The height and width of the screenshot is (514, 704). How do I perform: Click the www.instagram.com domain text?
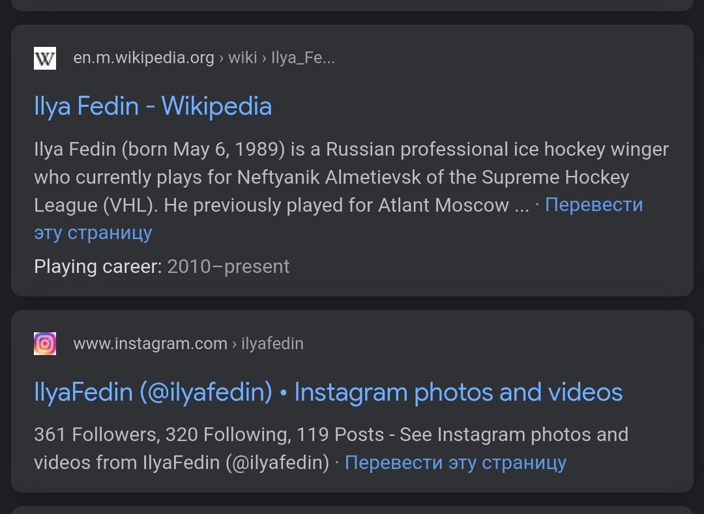click(x=151, y=343)
